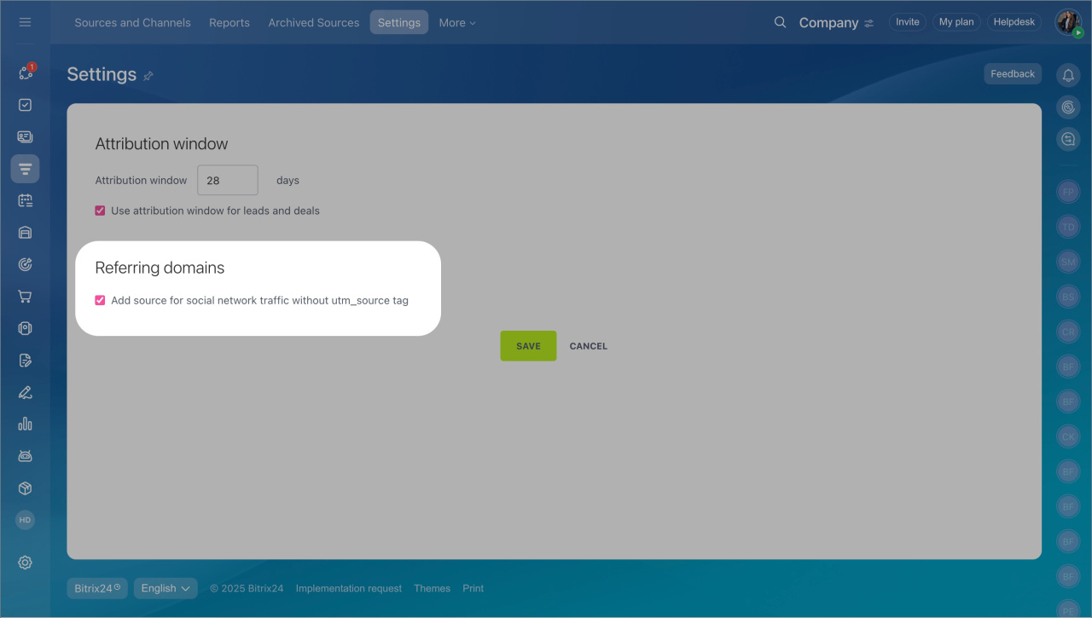Open the Archived Sources tab
Image resolution: width=1092 pixels, height=618 pixels.
point(313,23)
